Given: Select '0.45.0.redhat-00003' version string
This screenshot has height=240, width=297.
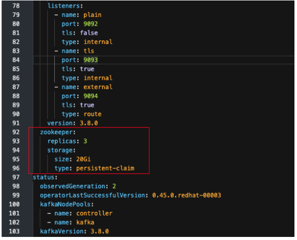Looking at the screenshot, I should (x=186, y=195).
